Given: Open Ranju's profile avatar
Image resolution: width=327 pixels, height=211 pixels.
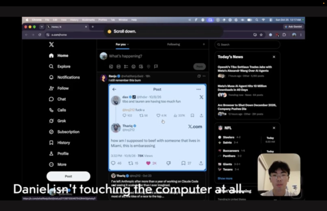Looking at the screenshot, I should click(x=103, y=78).
